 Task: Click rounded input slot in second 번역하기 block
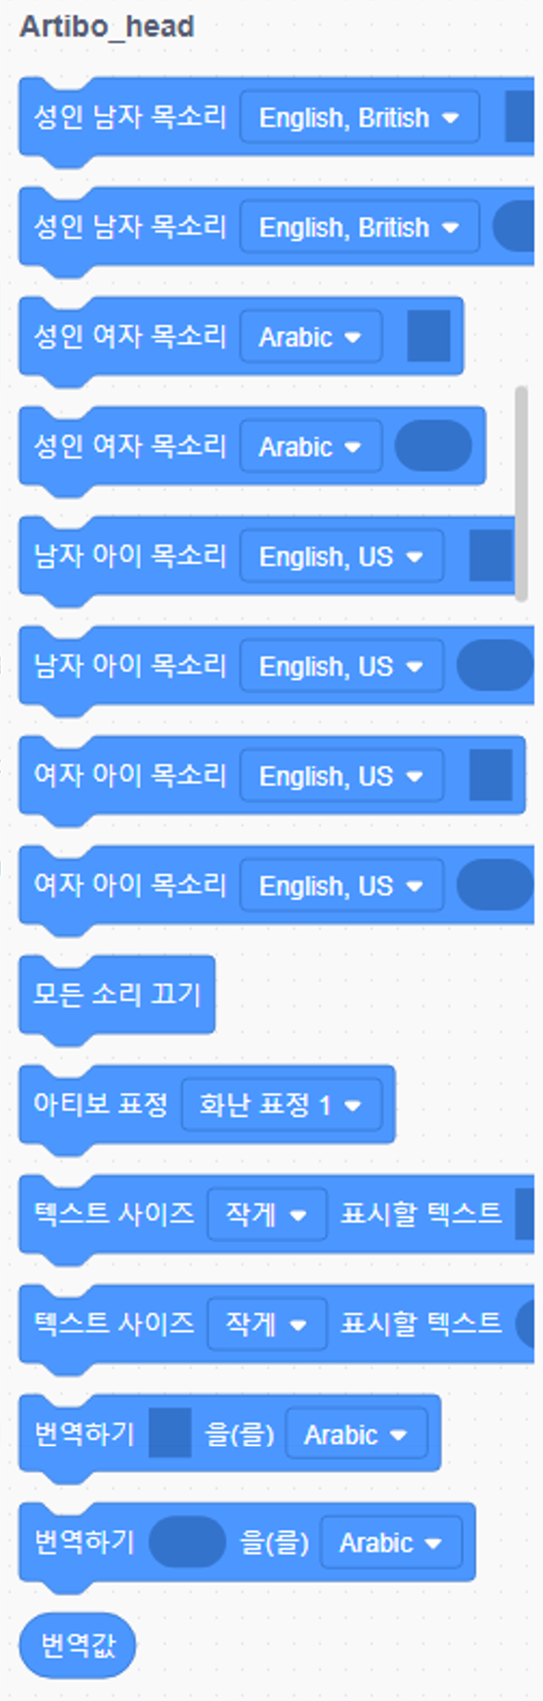(x=187, y=1542)
